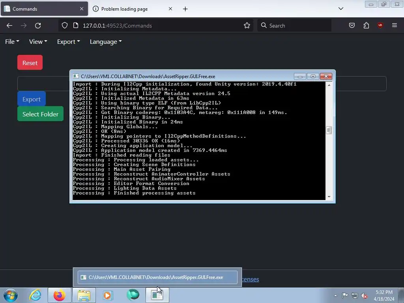The width and height of the screenshot is (404, 303).
Task: Close the Problem loading page tab
Action: pos(170,9)
